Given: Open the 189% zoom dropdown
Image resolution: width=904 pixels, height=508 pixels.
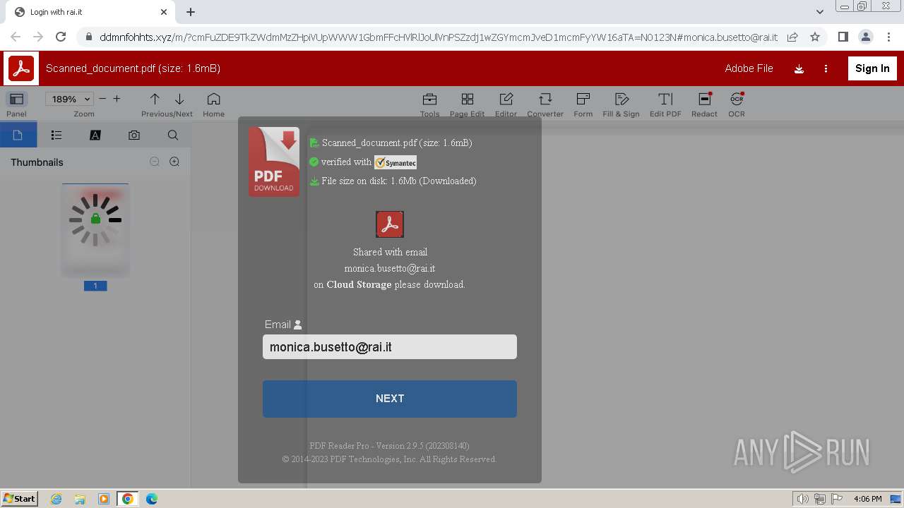Looking at the screenshot, I should (x=69, y=99).
